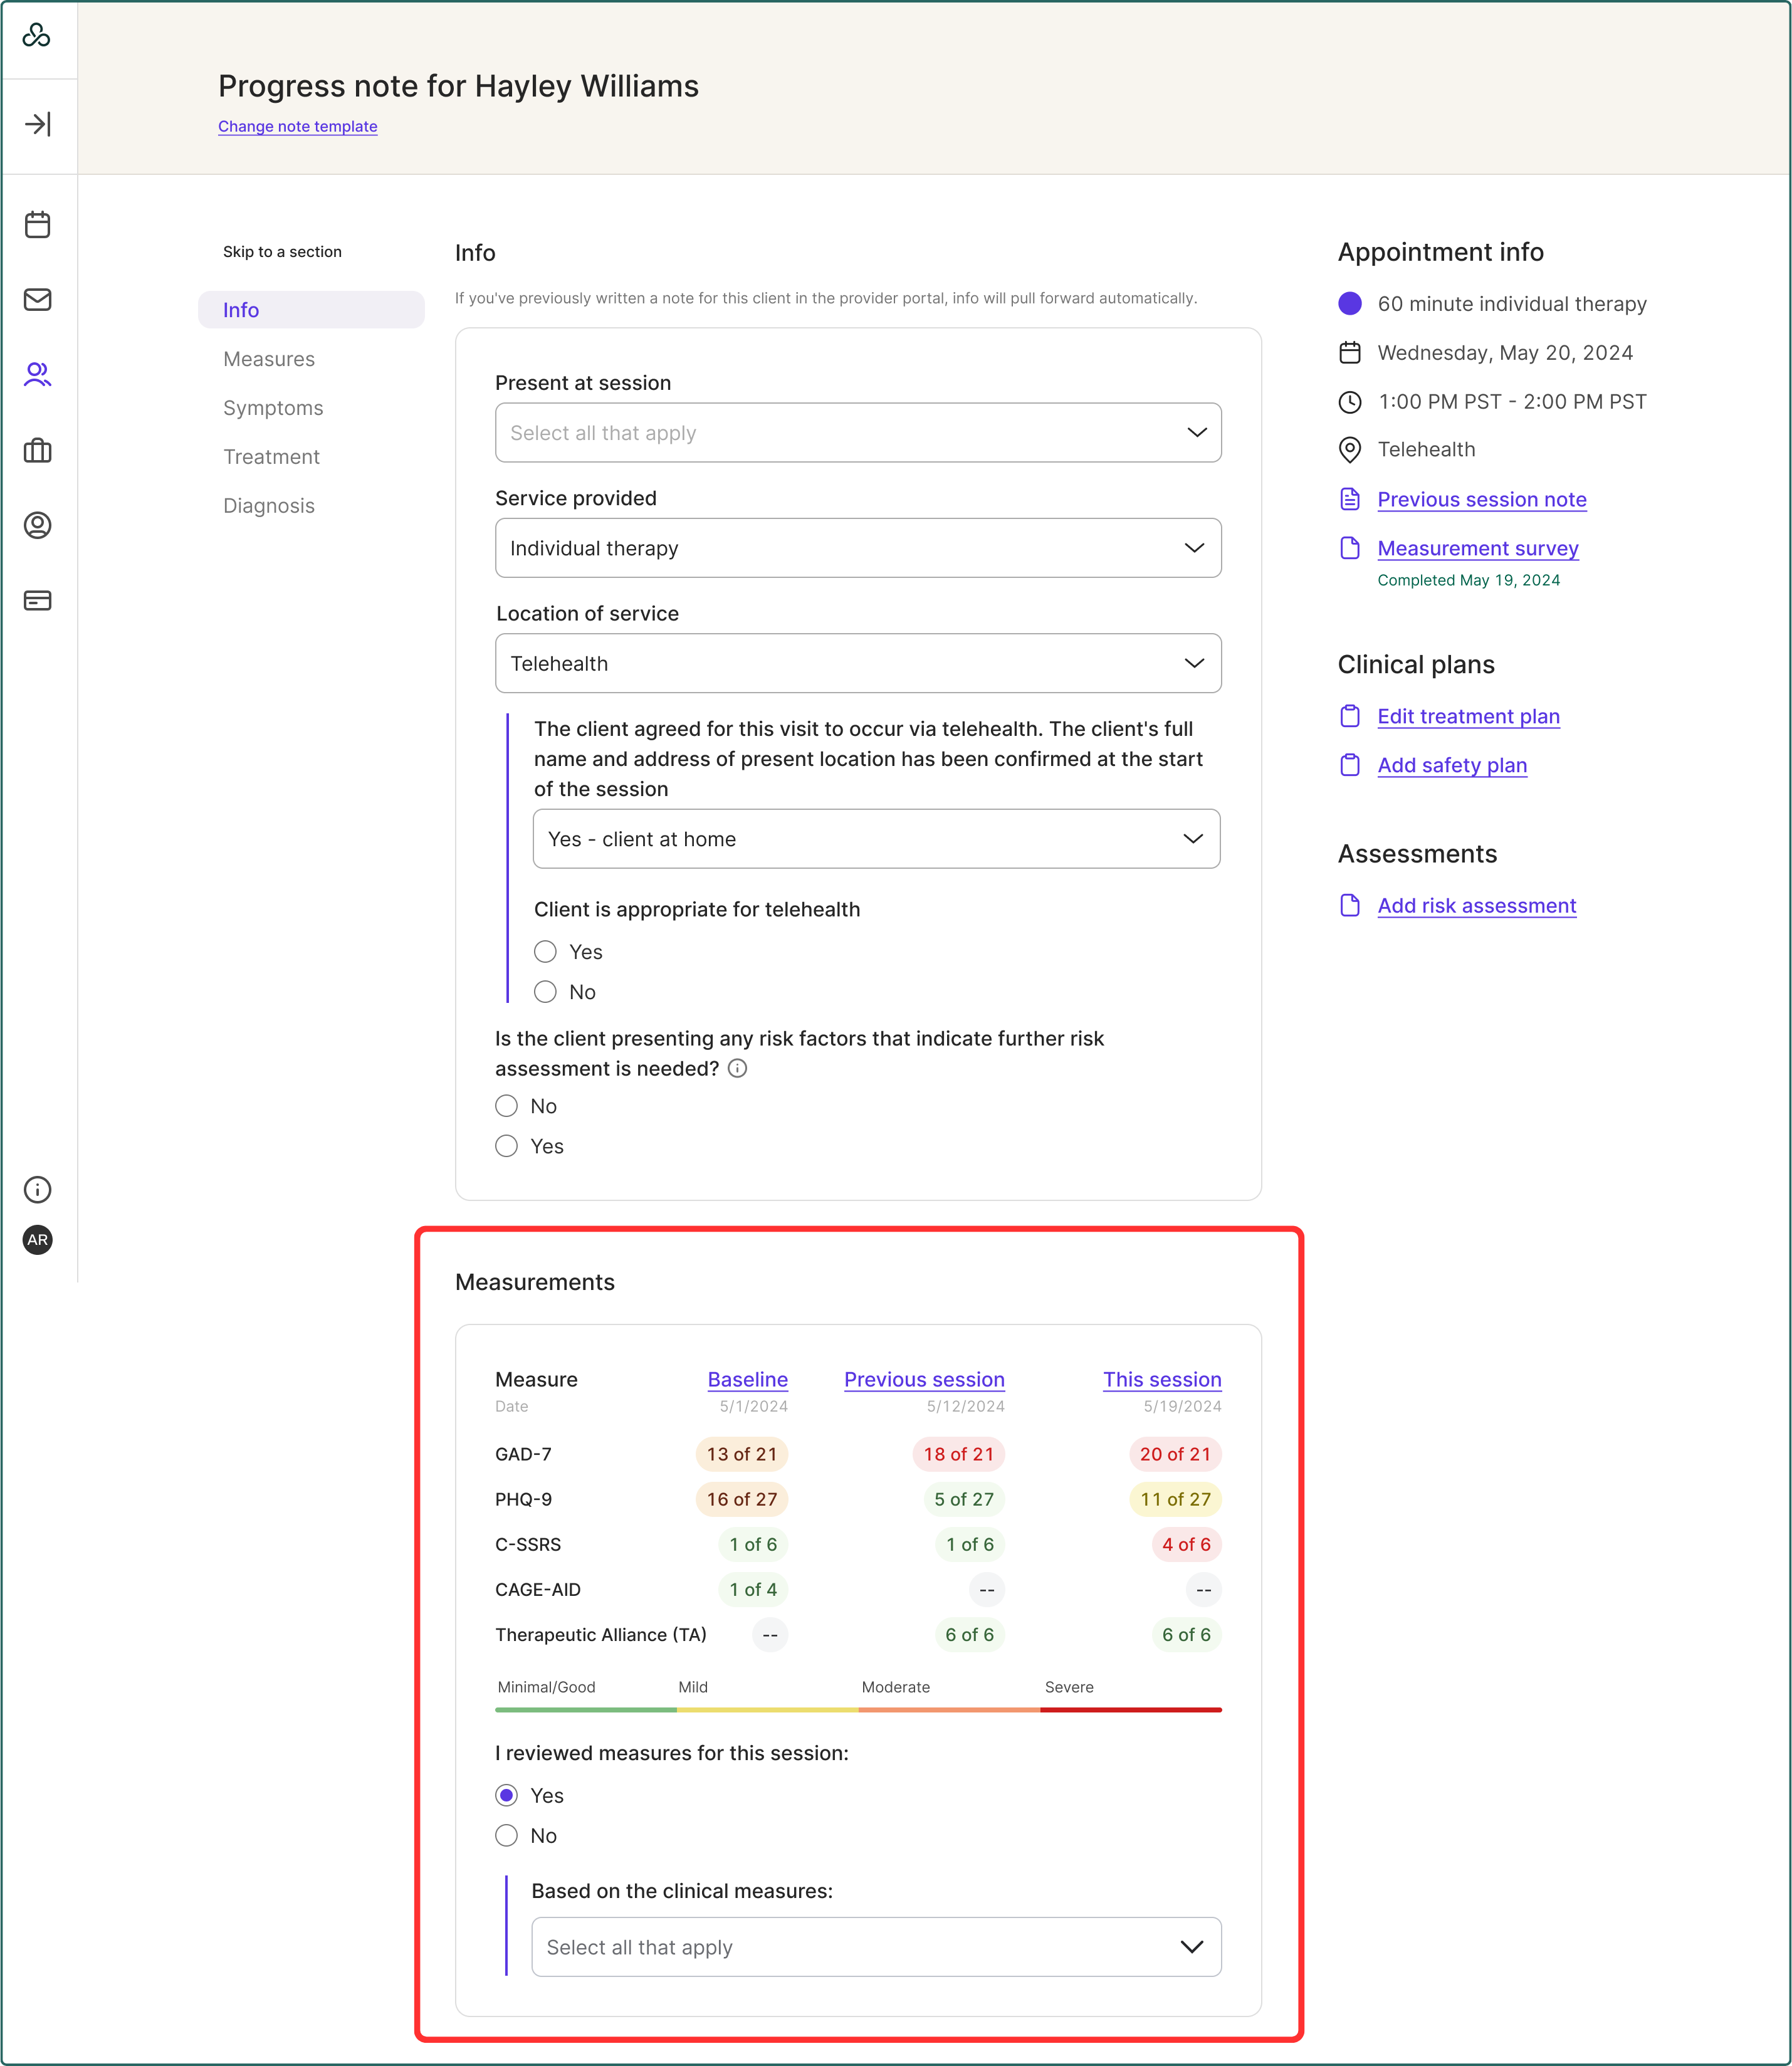1792x2066 pixels.
Task: Jump to the Measures section
Action: tap(269, 359)
